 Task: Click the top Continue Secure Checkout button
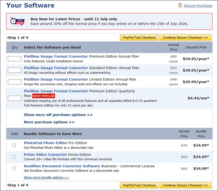click(185, 37)
